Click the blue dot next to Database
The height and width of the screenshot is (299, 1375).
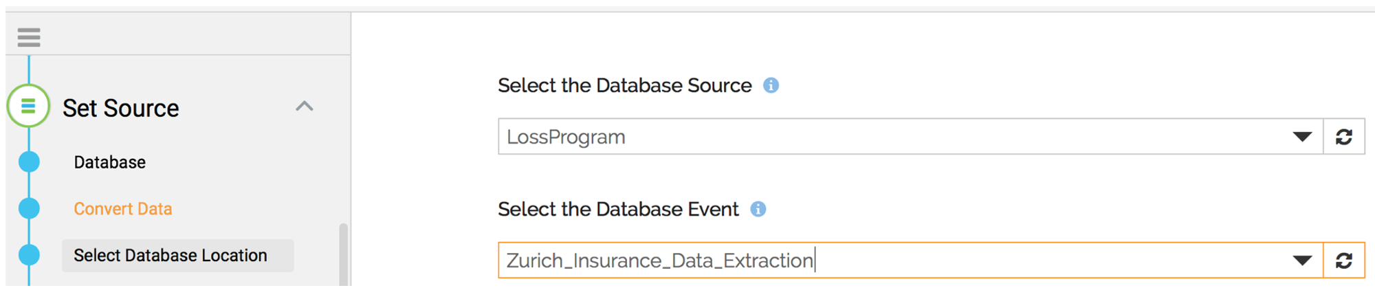[29, 162]
